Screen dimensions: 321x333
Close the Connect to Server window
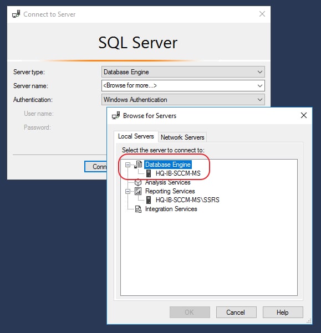click(x=262, y=14)
